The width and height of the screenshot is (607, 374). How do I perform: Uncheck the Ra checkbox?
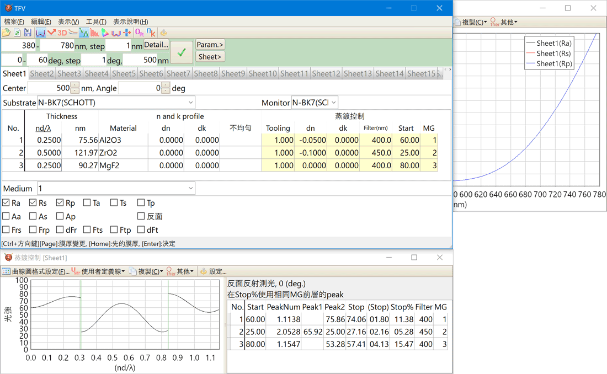[x=6, y=203]
